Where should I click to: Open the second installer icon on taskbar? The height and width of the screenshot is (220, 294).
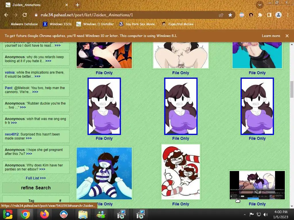pos(140,214)
